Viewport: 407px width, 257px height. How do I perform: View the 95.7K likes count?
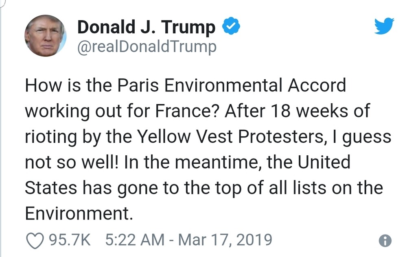point(70,240)
